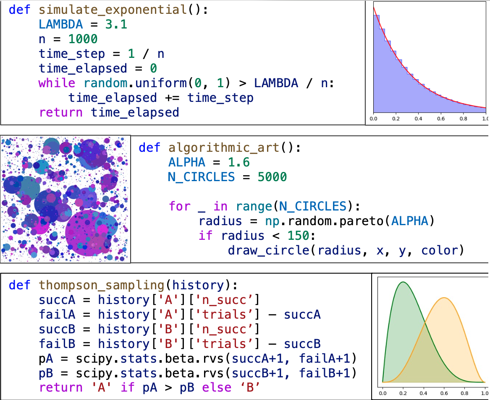
Task: Click 'pareto' in the np.random.pareto call
Action: click(x=361, y=221)
